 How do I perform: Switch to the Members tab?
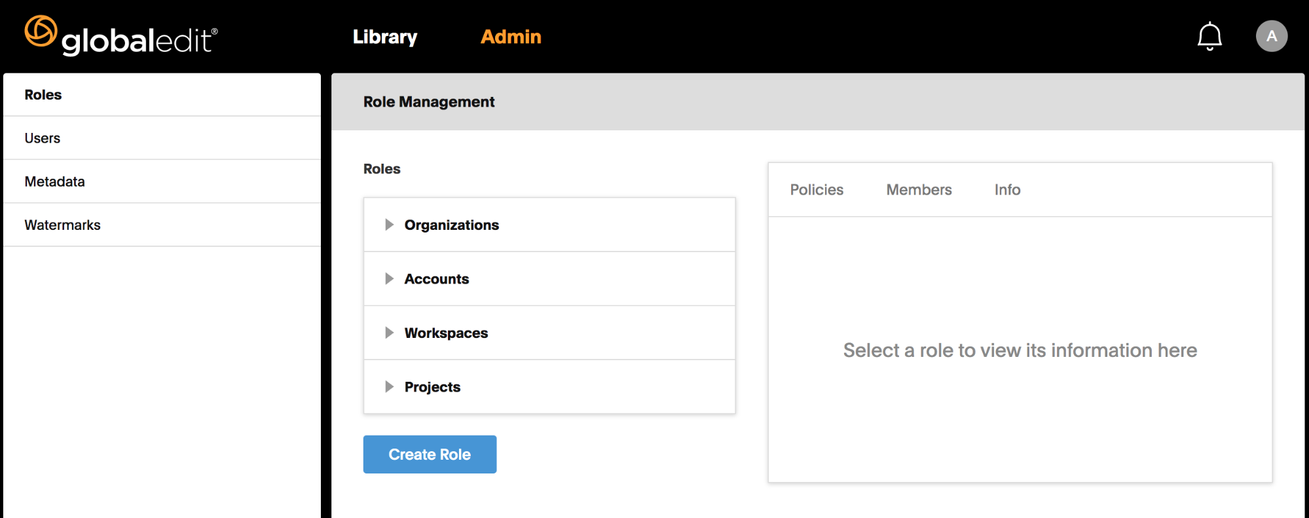point(919,190)
